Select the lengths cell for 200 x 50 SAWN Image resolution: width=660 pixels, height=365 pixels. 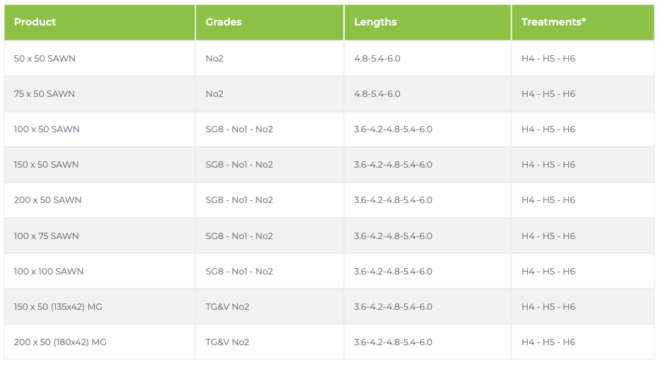393,199
